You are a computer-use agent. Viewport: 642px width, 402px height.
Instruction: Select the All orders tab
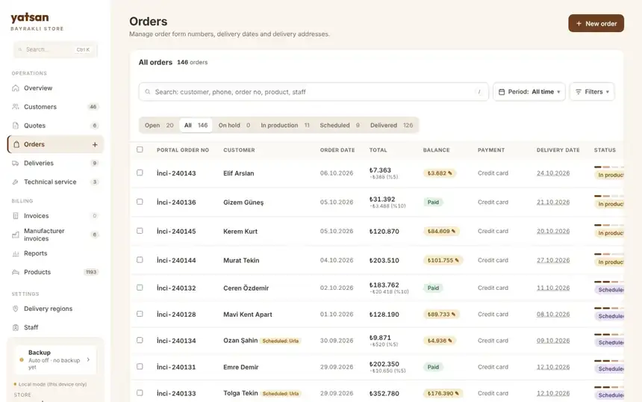[x=196, y=126]
